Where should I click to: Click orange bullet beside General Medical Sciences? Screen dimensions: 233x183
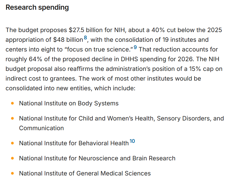(x=12, y=173)
